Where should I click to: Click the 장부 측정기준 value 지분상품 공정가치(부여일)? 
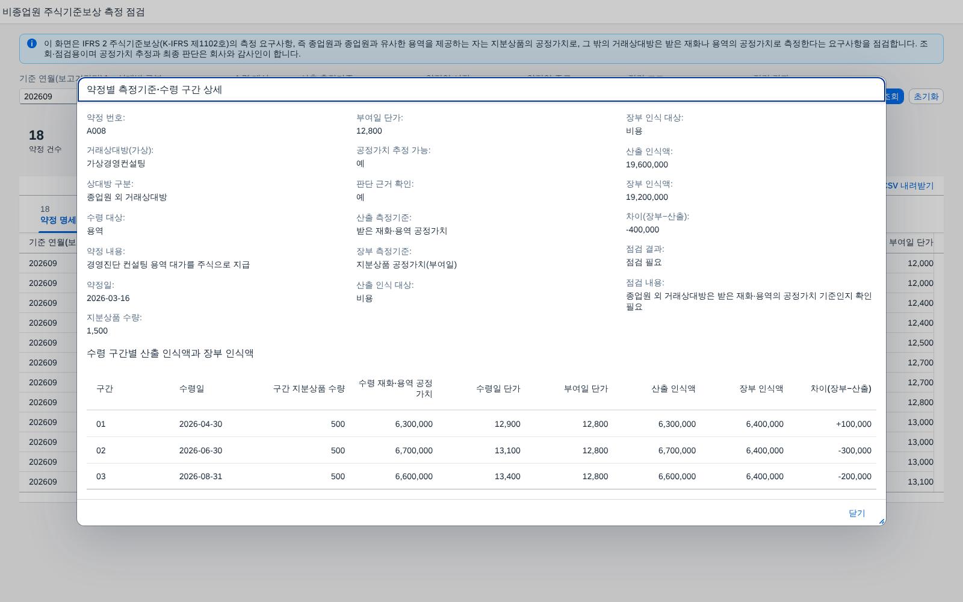point(407,265)
